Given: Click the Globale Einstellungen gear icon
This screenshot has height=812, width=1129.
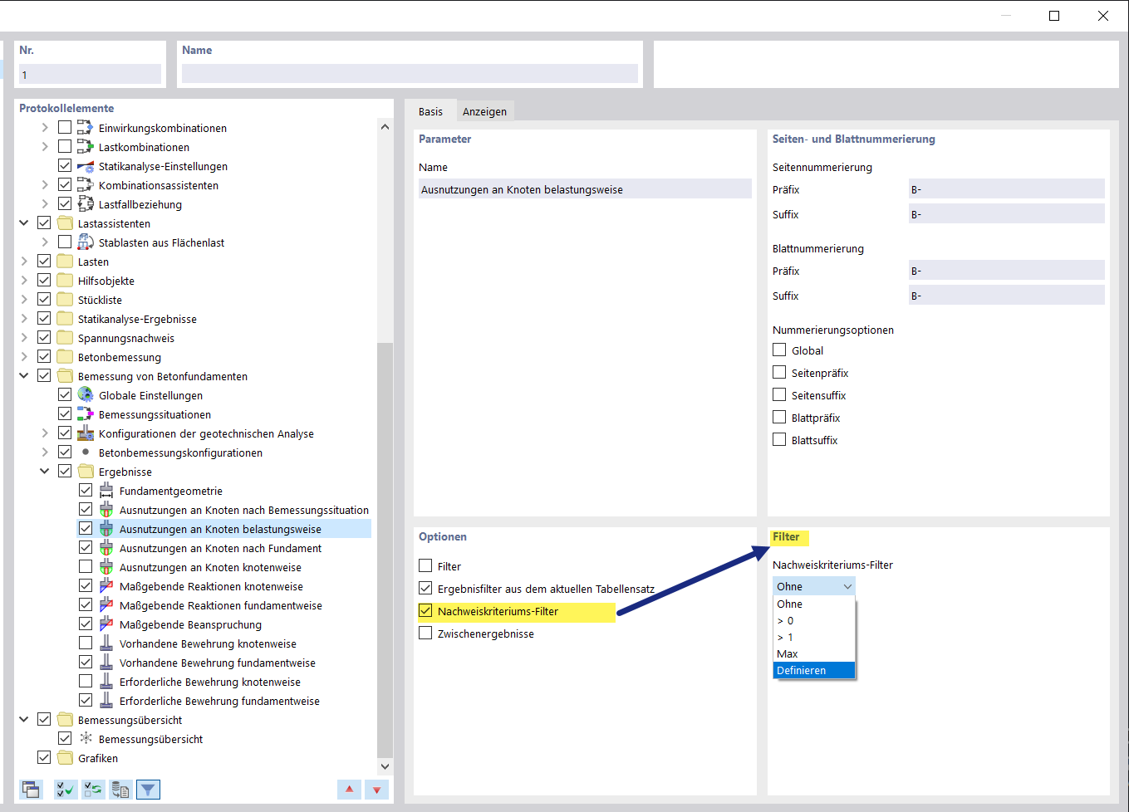Looking at the screenshot, I should click(x=85, y=395).
